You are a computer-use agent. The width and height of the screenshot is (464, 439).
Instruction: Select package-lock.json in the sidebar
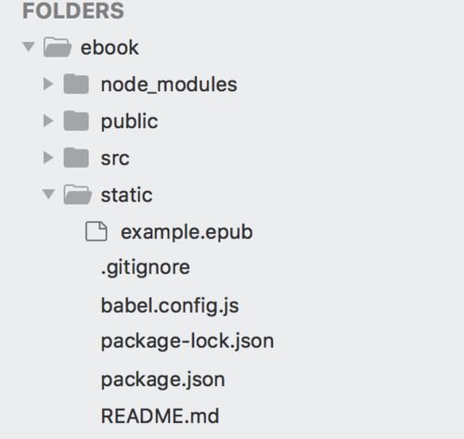click(187, 342)
